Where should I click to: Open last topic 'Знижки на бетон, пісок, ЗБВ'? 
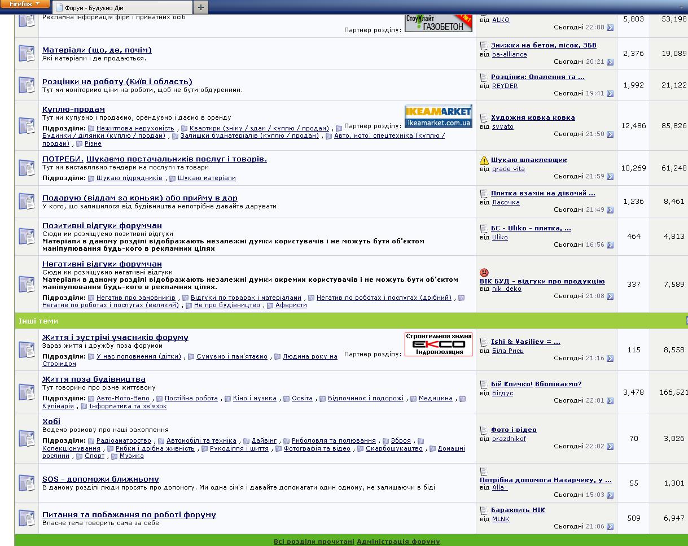(544, 45)
